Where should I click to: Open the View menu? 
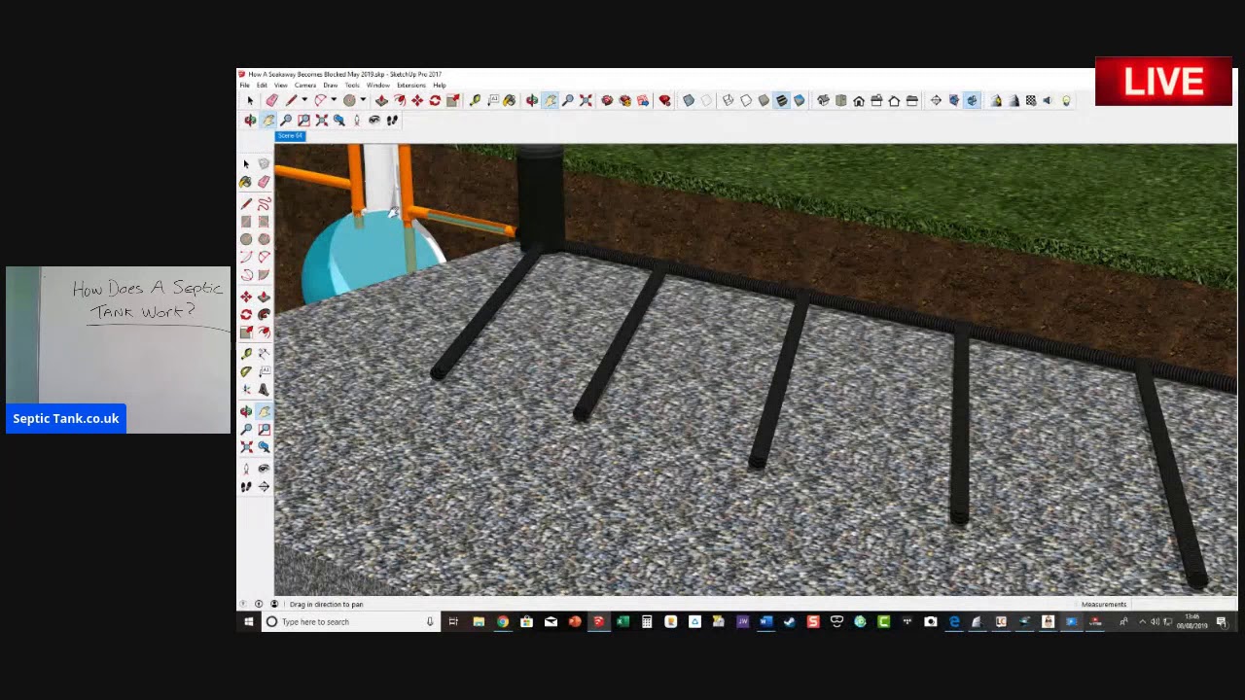(280, 86)
